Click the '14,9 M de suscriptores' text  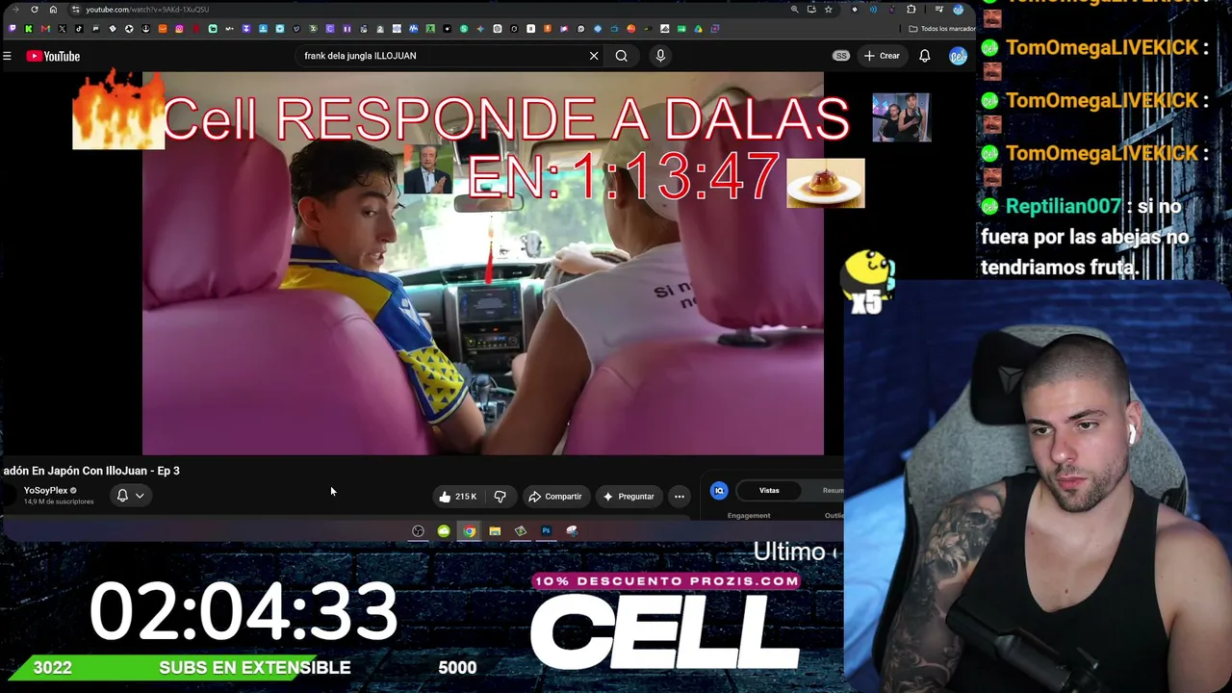coord(59,501)
